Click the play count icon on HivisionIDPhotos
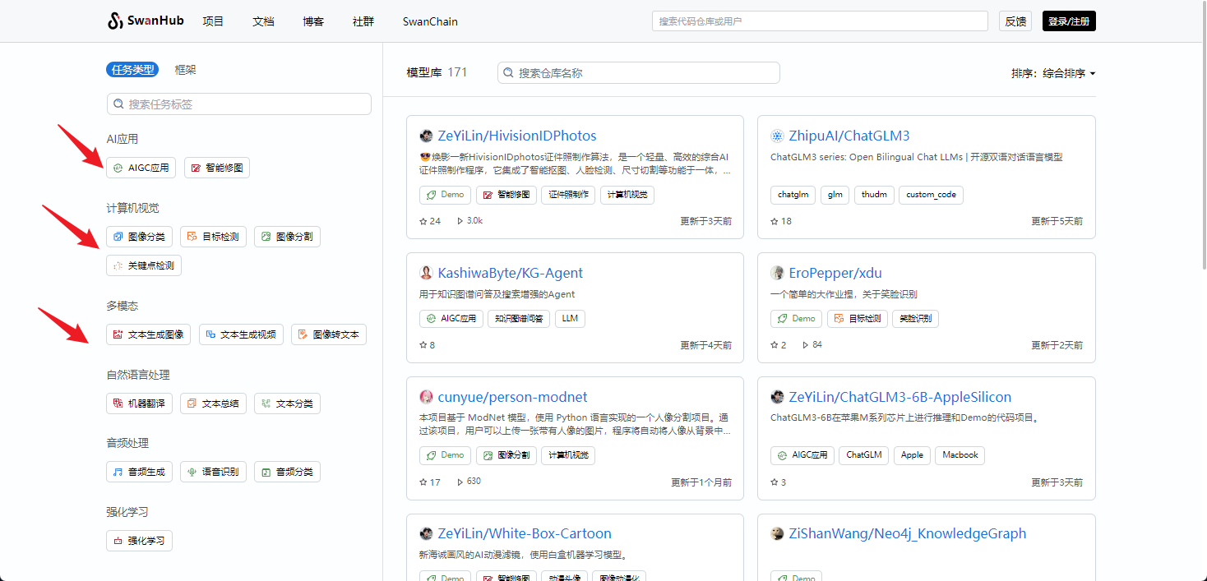 pos(460,221)
